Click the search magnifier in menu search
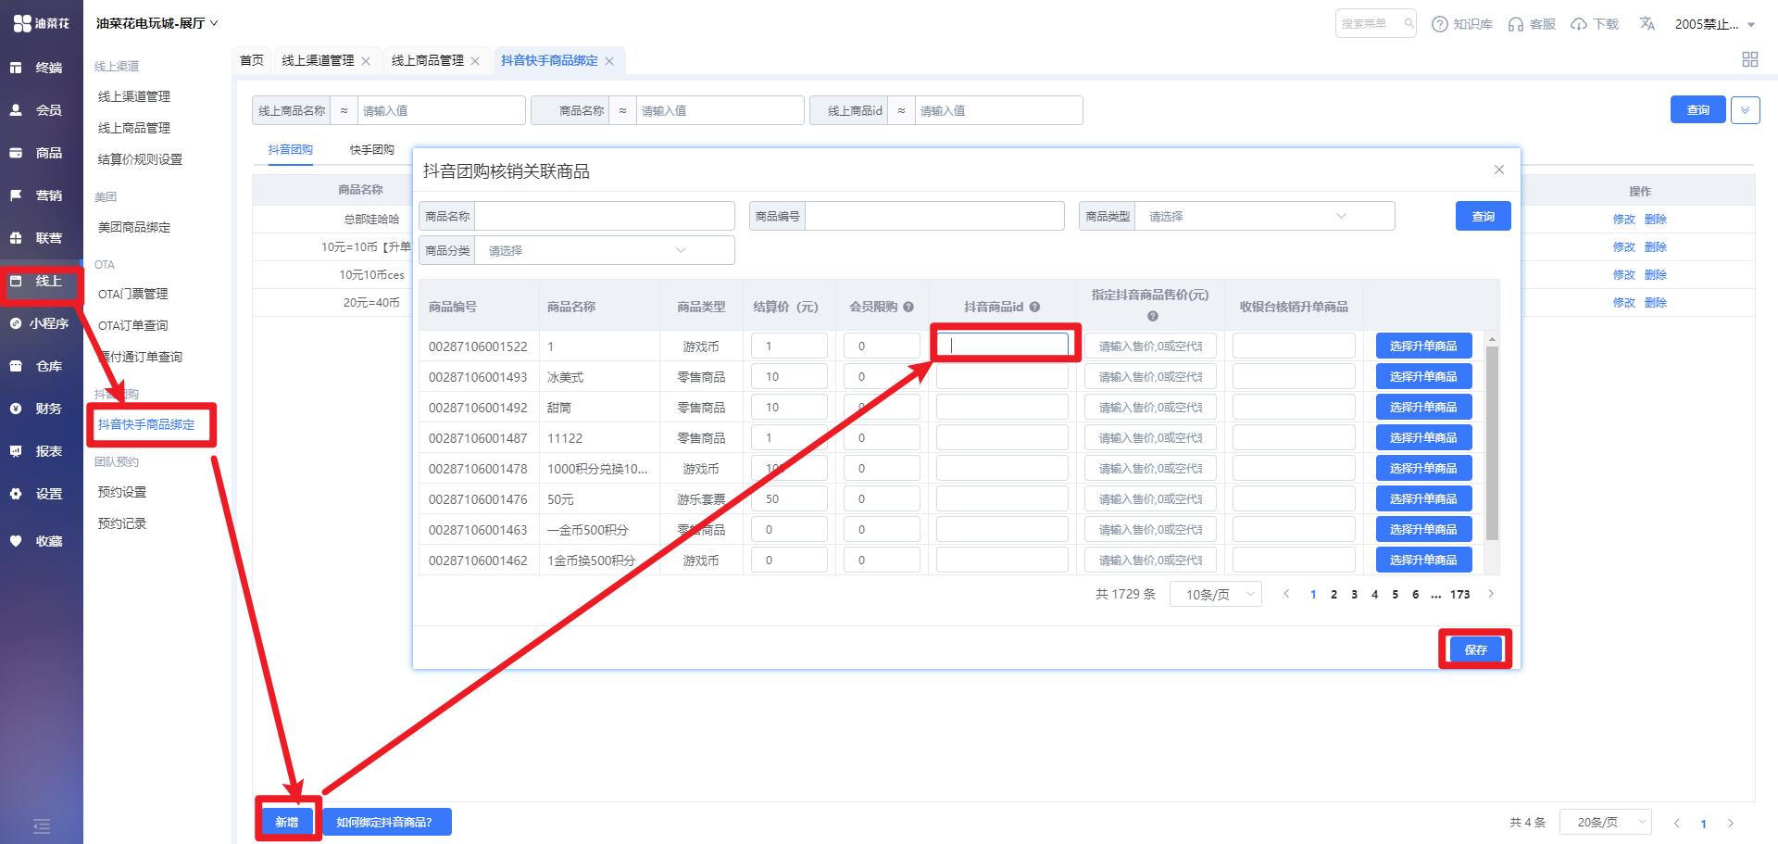 (x=1408, y=24)
